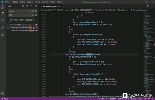Open the File menu
This screenshot has height=100, width=155.
(x=7, y=2)
